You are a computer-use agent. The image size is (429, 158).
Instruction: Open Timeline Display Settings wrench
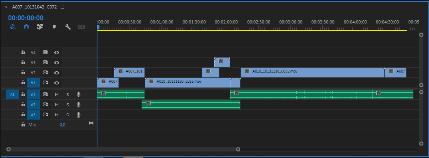pos(68,27)
